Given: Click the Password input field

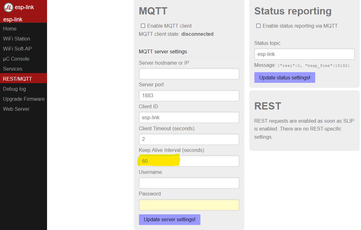Looking at the screenshot, I should pos(189,205).
